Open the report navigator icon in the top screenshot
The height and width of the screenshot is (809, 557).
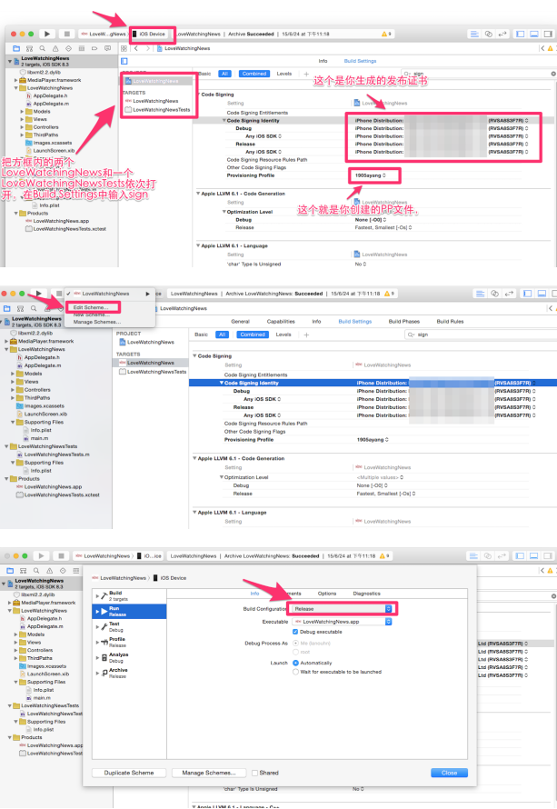[x=107, y=48]
